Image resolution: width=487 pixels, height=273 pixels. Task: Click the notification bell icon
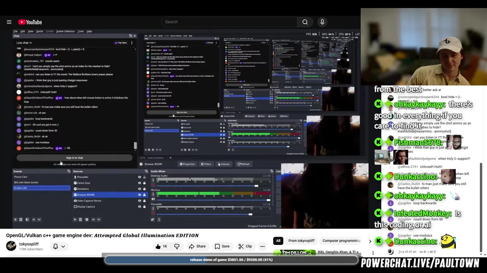(x=56, y=246)
